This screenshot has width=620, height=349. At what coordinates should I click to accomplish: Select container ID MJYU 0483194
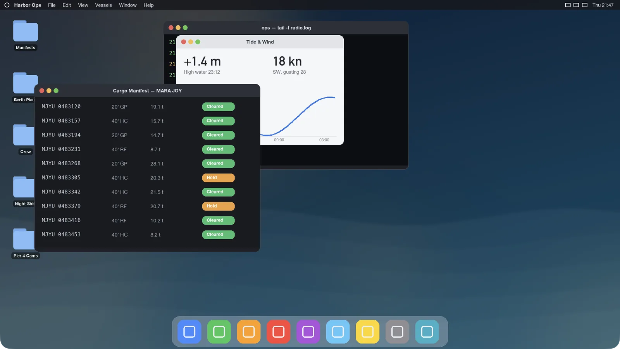[x=61, y=135]
